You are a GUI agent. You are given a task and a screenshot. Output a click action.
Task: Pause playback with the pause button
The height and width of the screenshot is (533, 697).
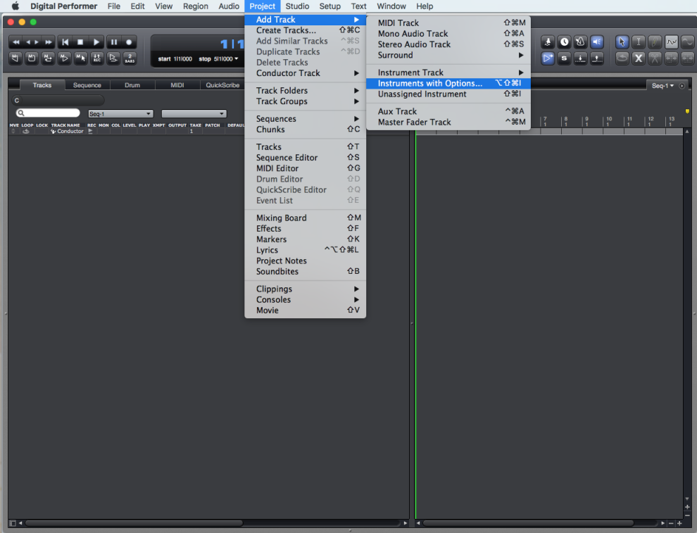pos(114,42)
